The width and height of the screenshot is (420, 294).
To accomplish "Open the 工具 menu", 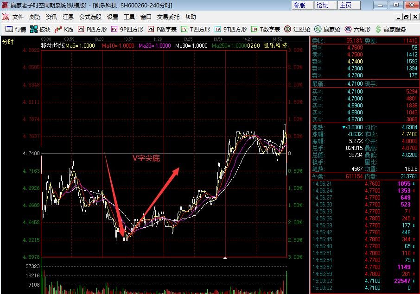I will 129,17.
